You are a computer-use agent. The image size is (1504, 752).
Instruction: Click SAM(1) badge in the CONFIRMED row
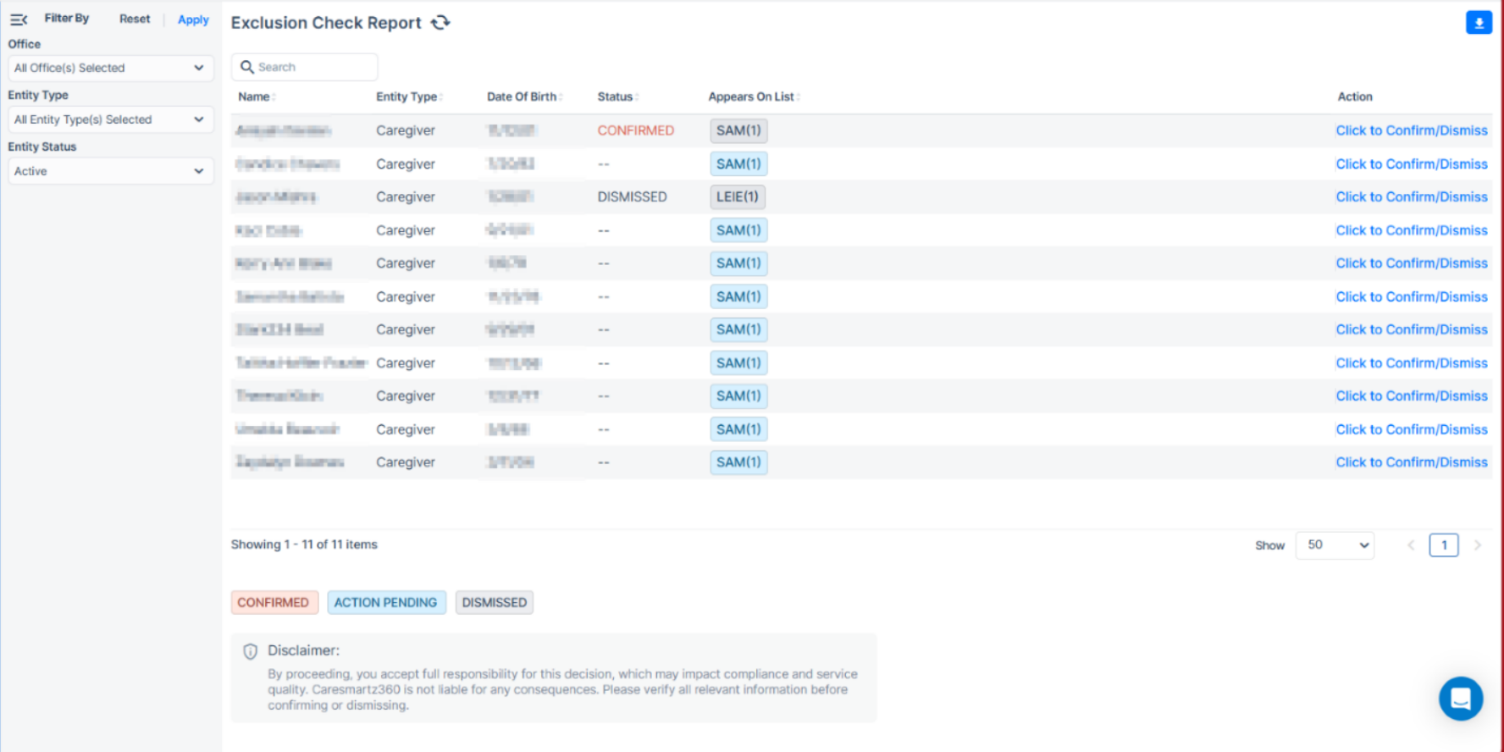pyautogui.click(x=738, y=130)
